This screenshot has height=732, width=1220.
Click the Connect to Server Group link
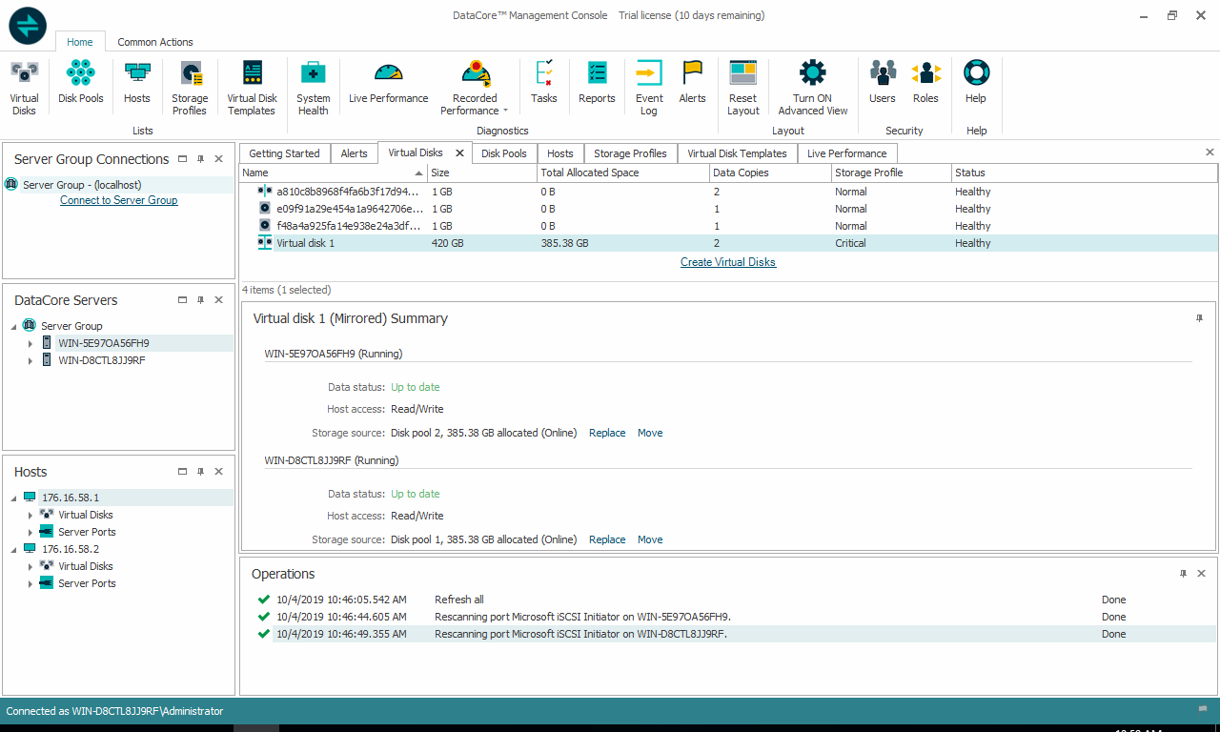click(119, 200)
